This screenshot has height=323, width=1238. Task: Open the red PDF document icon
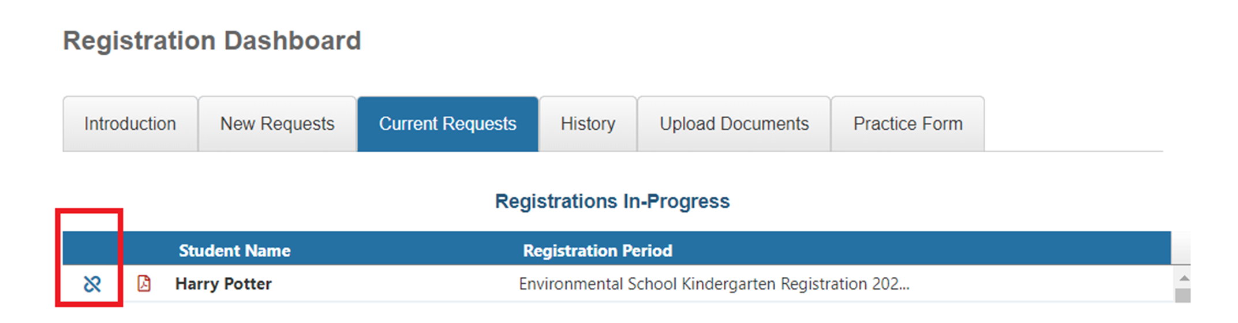[x=144, y=284]
